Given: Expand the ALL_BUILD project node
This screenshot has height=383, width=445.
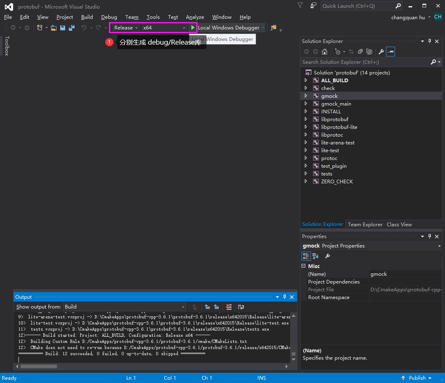Looking at the screenshot, I should click(x=306, y=80).
